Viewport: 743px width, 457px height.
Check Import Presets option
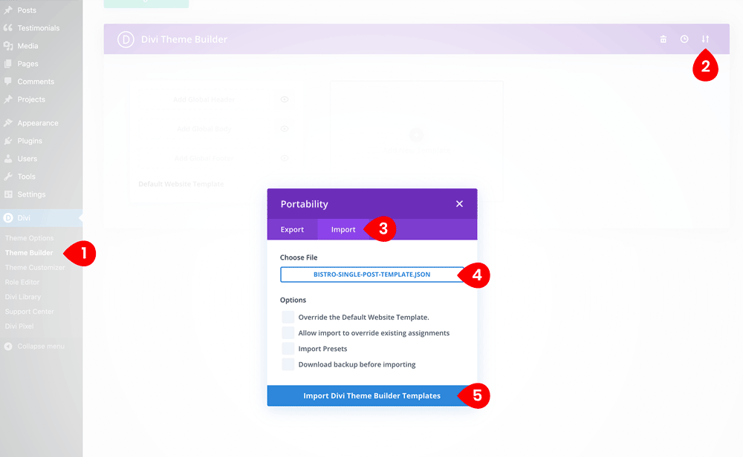tap(289, 348)
